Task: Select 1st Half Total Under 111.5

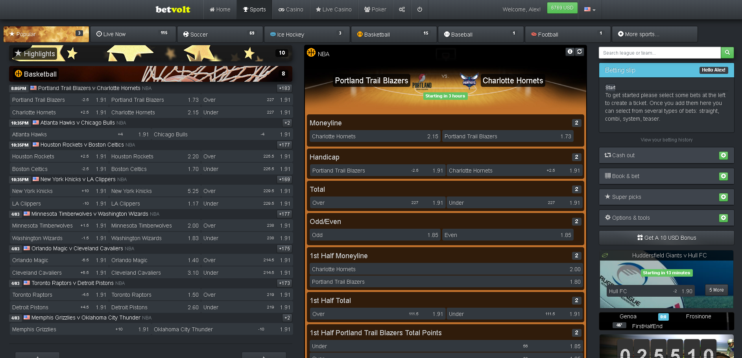Action: tap(514, 314)
